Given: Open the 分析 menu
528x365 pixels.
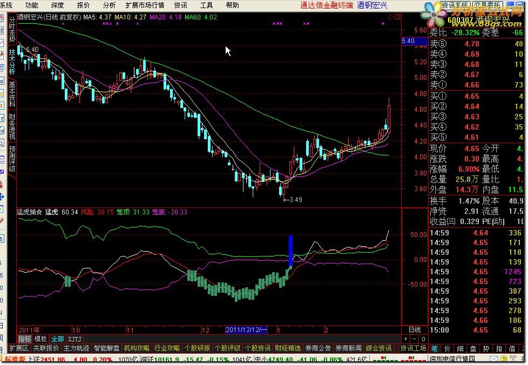Looking at the screenshot, I should pyautogui.click(x=109, y=5).
